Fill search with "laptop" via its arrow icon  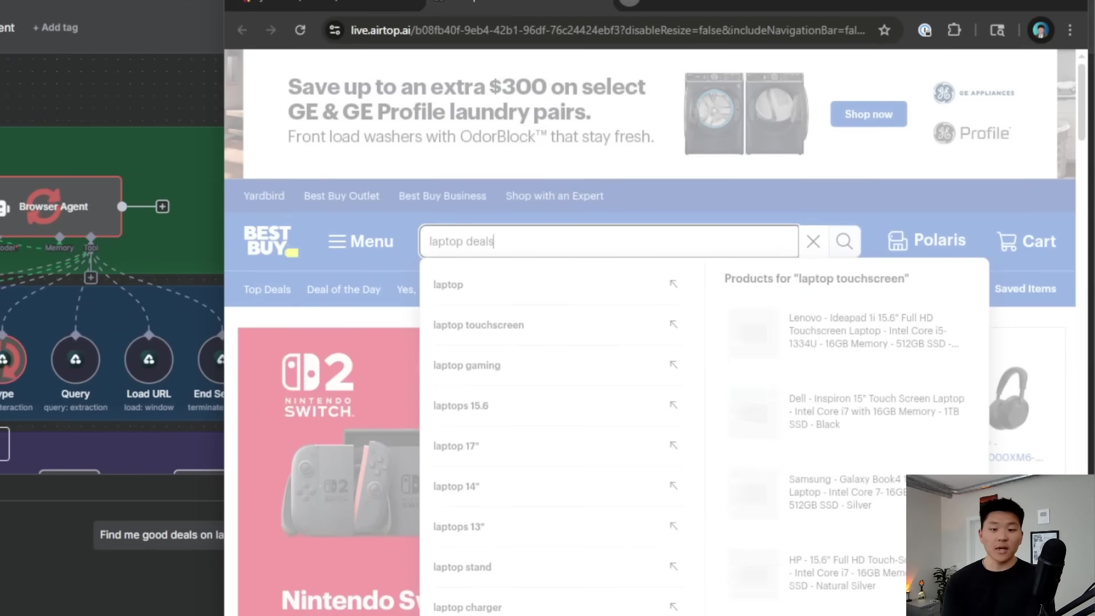[x=674, y=284]
